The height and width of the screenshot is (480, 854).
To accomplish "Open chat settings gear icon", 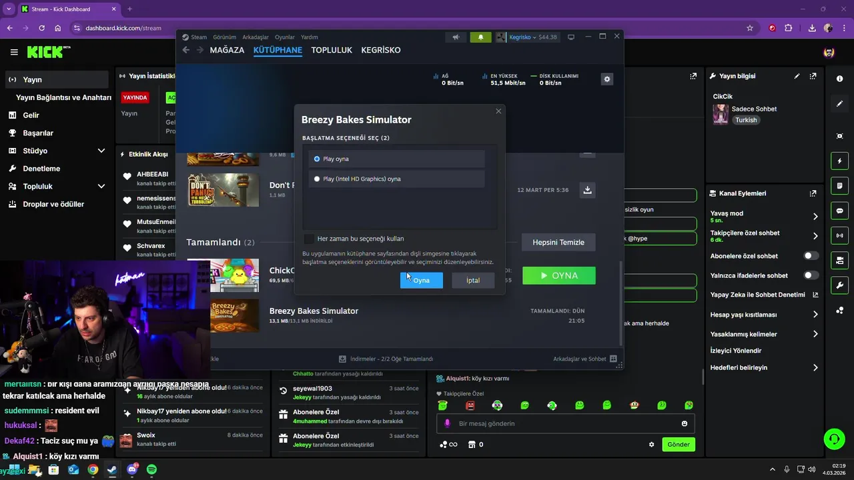I will tap(652, 444).
